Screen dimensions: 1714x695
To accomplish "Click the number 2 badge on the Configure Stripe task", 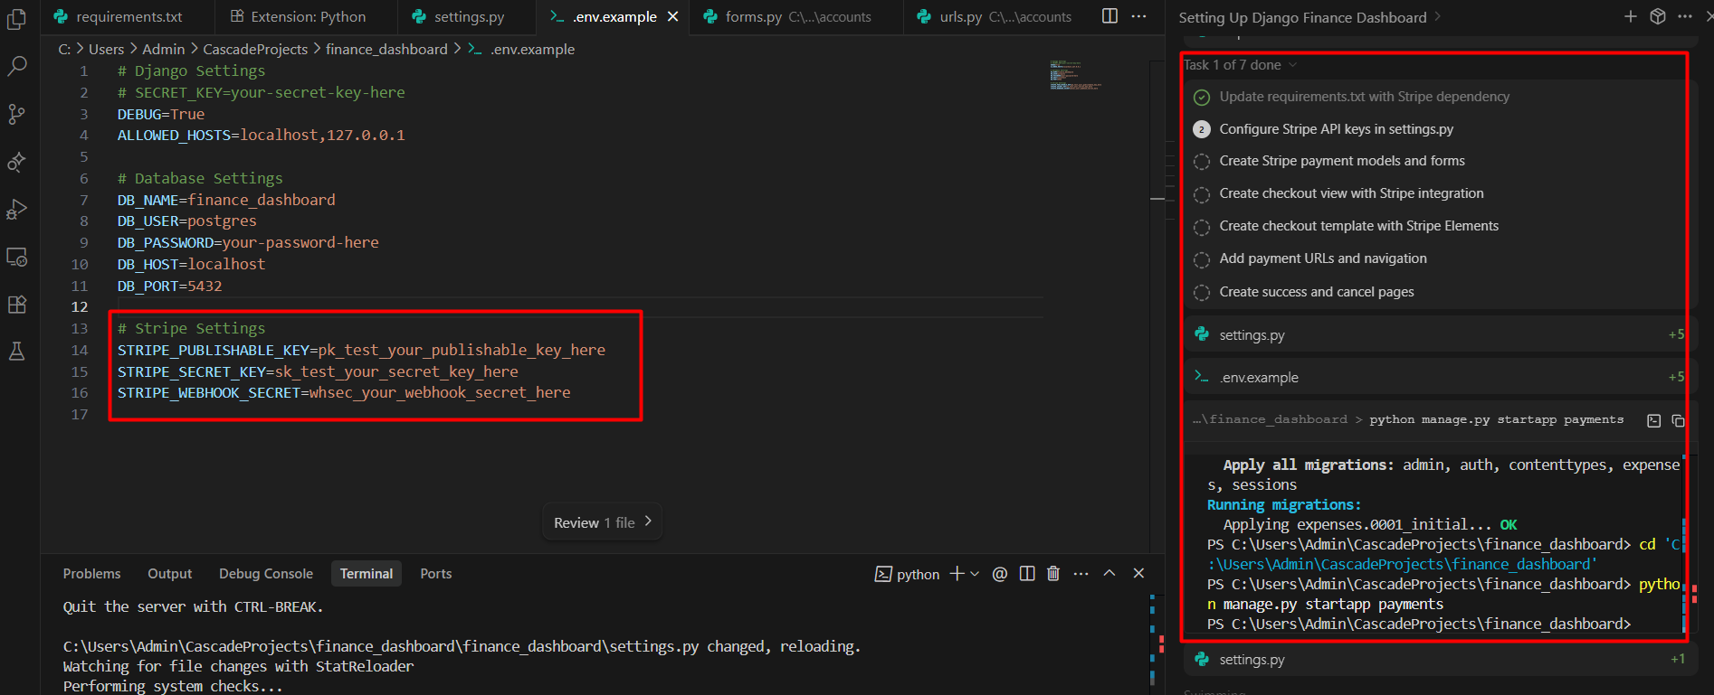I will [1202, 129].
